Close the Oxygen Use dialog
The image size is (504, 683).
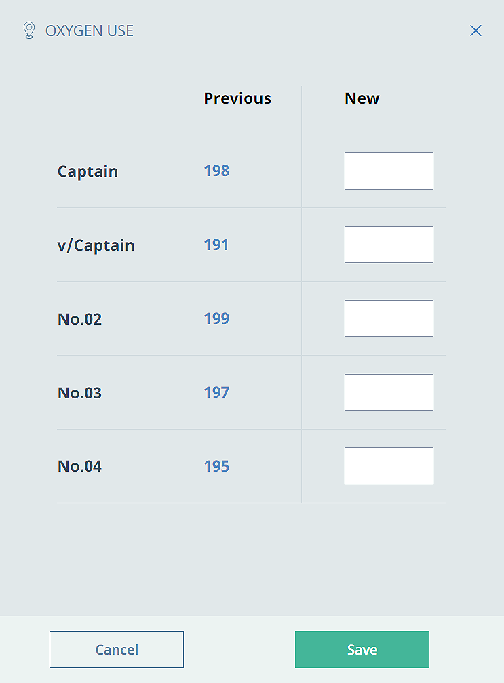(476, 30)
